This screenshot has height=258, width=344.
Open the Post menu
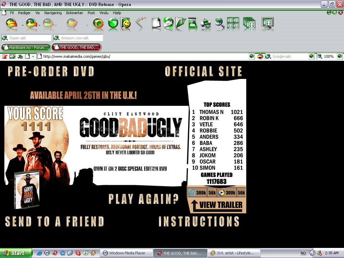[x=91, y=13]
